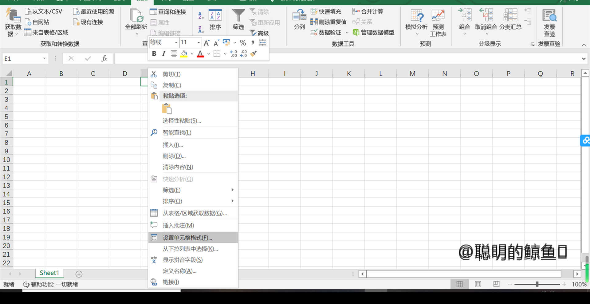Click From Web (自网站) button
Image resolution: width=590 pixels, height=304 pixels.
[x=37, y=22]
